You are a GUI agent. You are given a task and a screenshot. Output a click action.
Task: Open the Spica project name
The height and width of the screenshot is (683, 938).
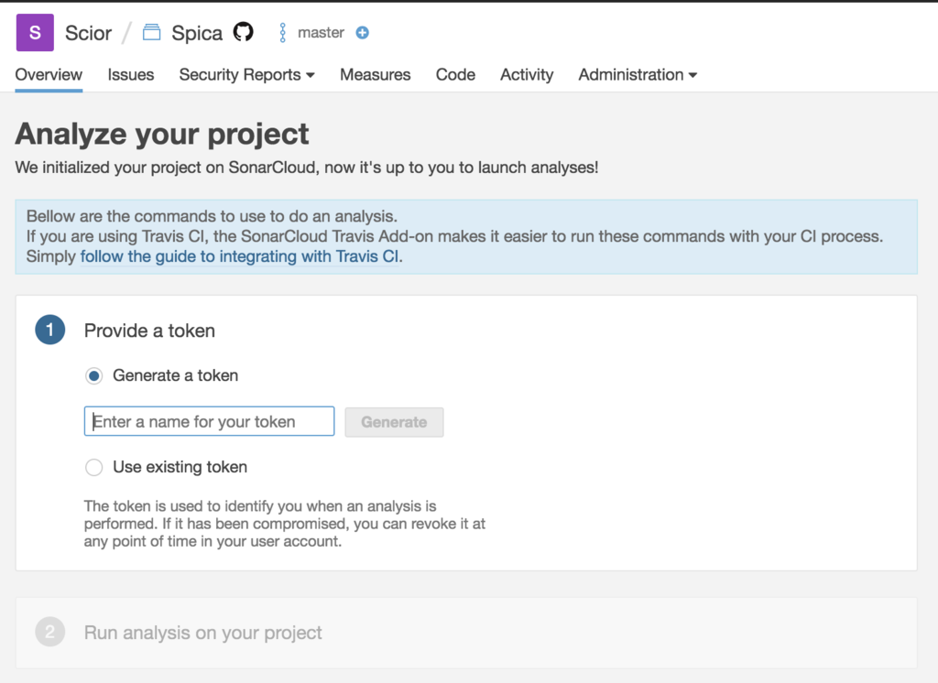tap(197, 33)
